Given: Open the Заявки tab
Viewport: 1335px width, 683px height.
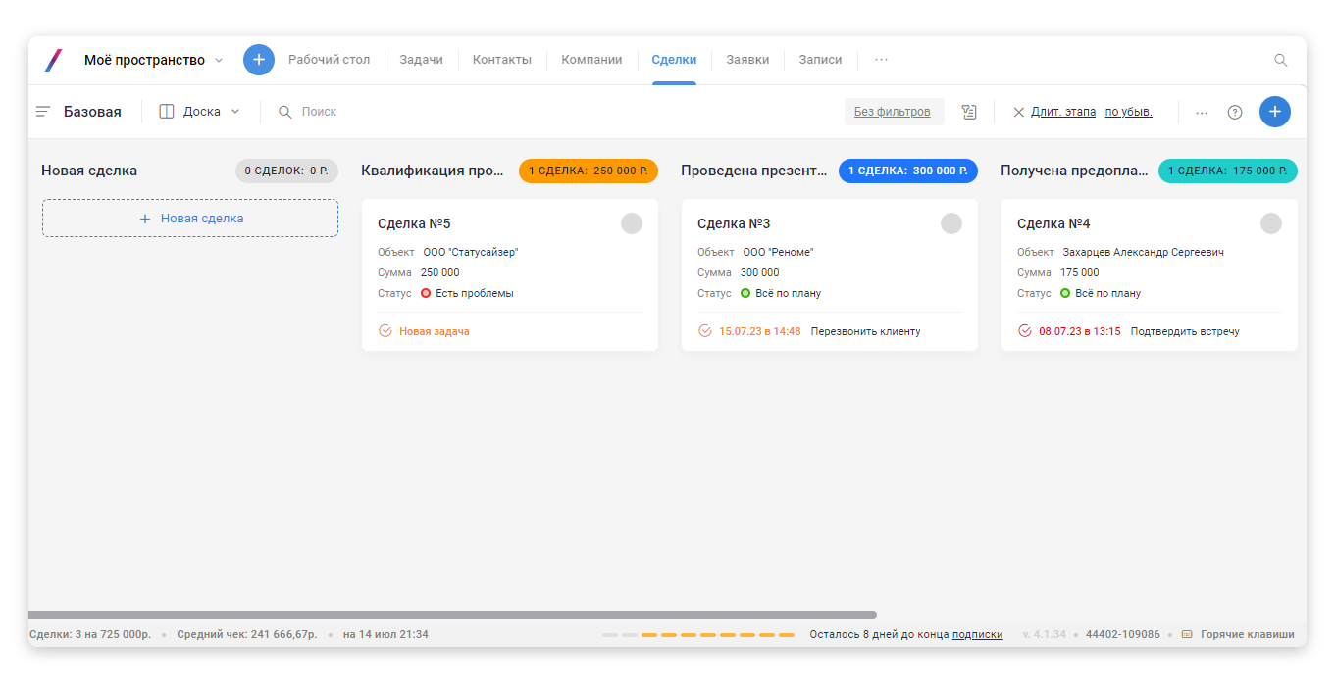Looking at the screenshot, I should pos(747,60).
